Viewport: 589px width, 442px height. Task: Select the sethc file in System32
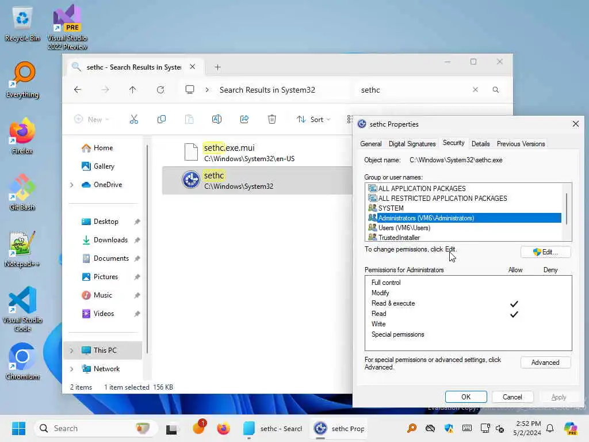257,180
